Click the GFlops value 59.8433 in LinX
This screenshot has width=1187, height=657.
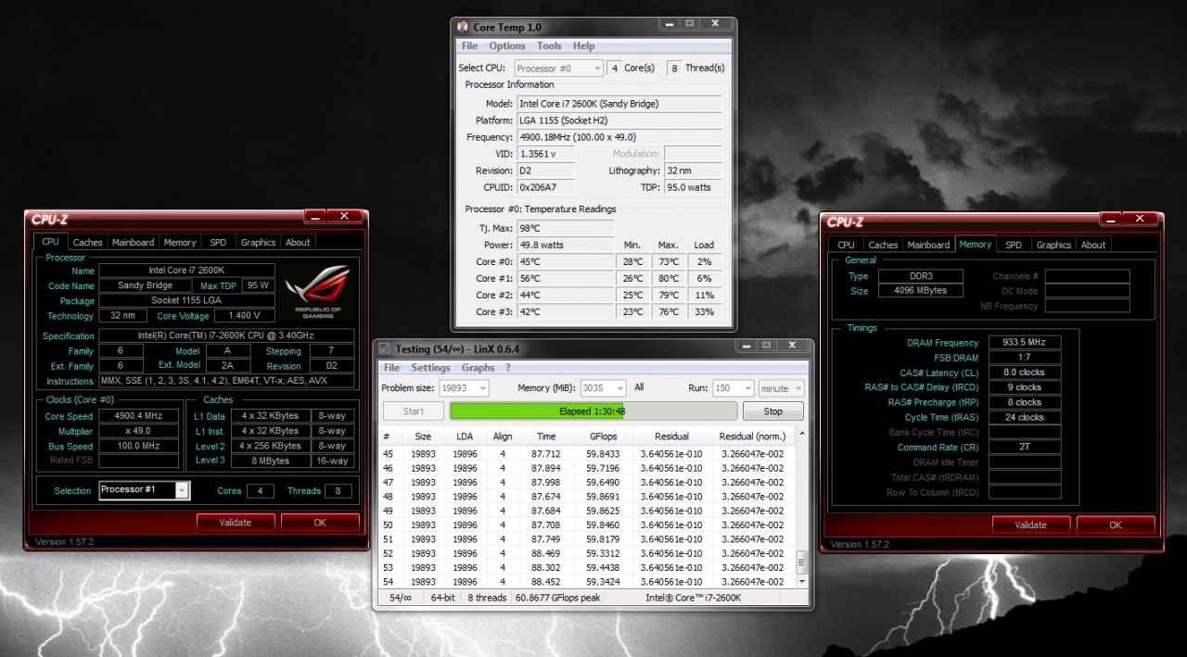(604, 454)
